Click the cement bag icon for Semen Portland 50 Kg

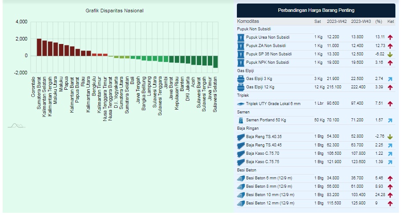pyautogui.click(x=241, y=120)
